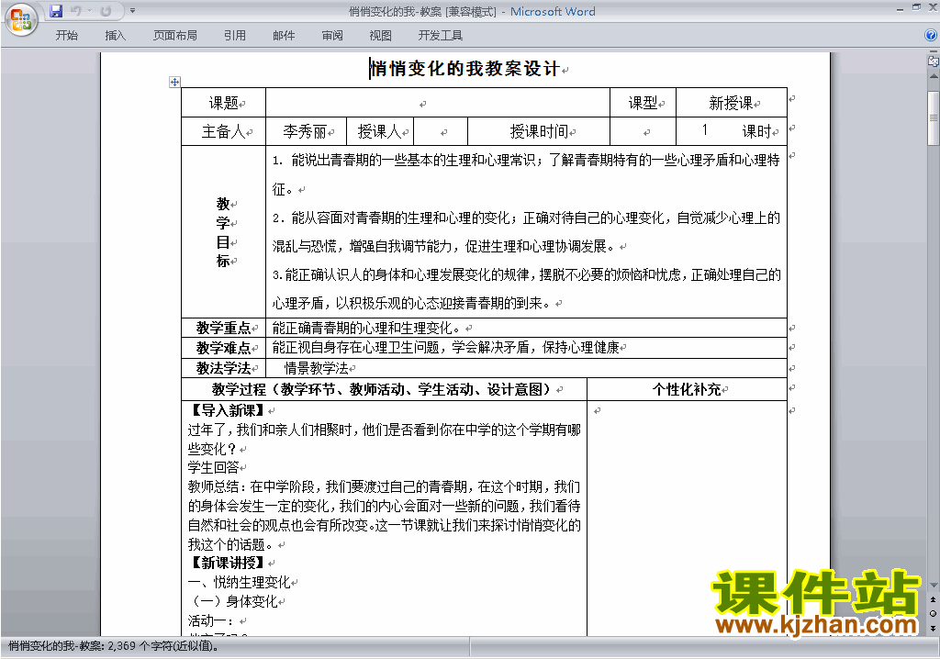
Task: Open the 邮件 ribbon tab
Action: point(284,36)
